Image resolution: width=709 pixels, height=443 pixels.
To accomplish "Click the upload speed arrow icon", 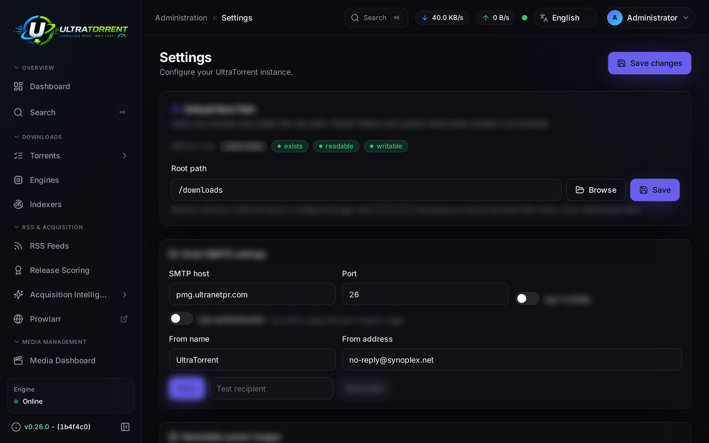I will (x=485, y=17).
